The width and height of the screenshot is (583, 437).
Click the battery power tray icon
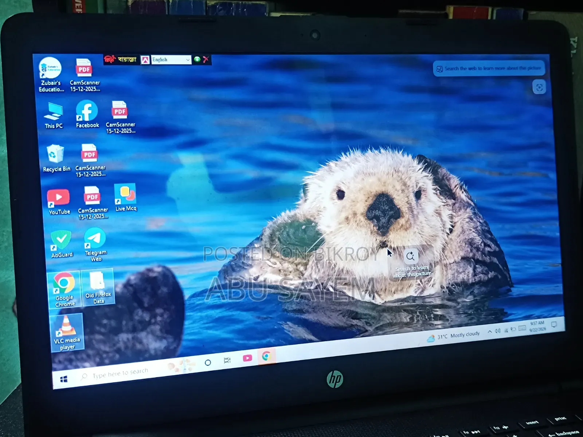click(x=513, y=329)
